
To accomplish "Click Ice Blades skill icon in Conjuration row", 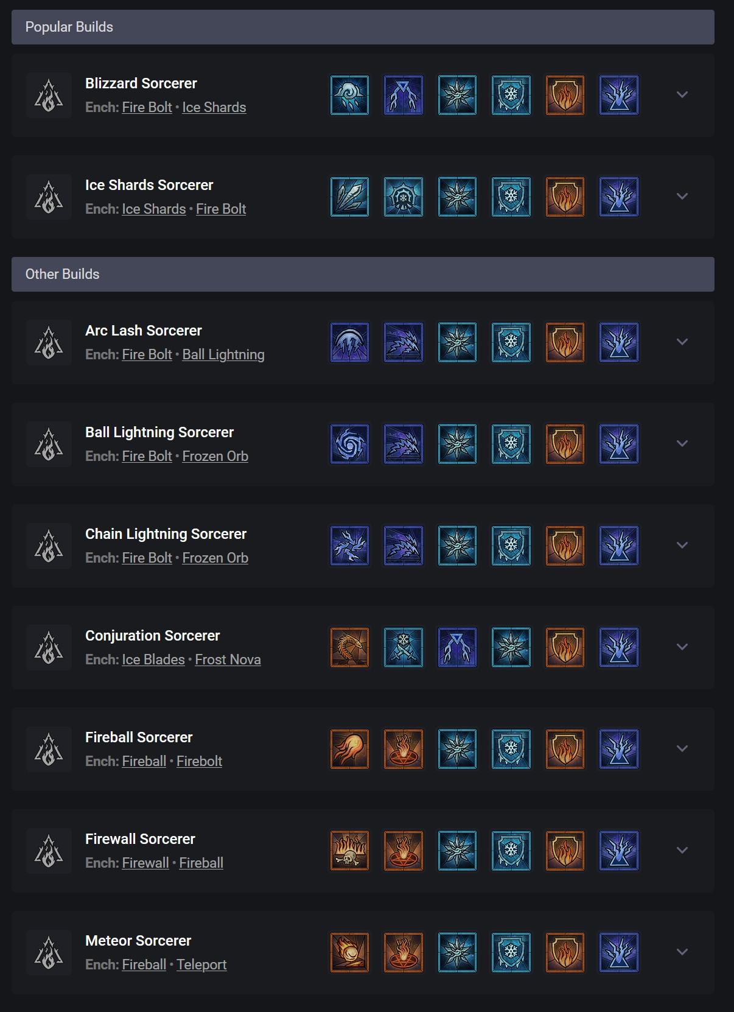I will click(404, 647).
